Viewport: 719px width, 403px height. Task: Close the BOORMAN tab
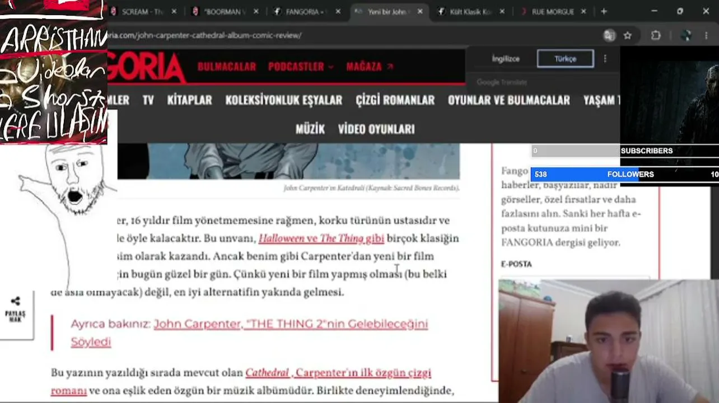click(x=256, y=11)
